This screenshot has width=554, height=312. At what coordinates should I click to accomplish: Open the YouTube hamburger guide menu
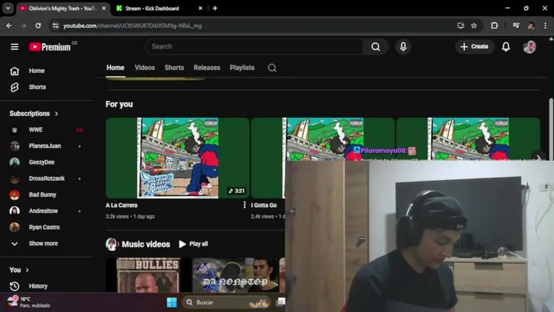coord(14,47)
